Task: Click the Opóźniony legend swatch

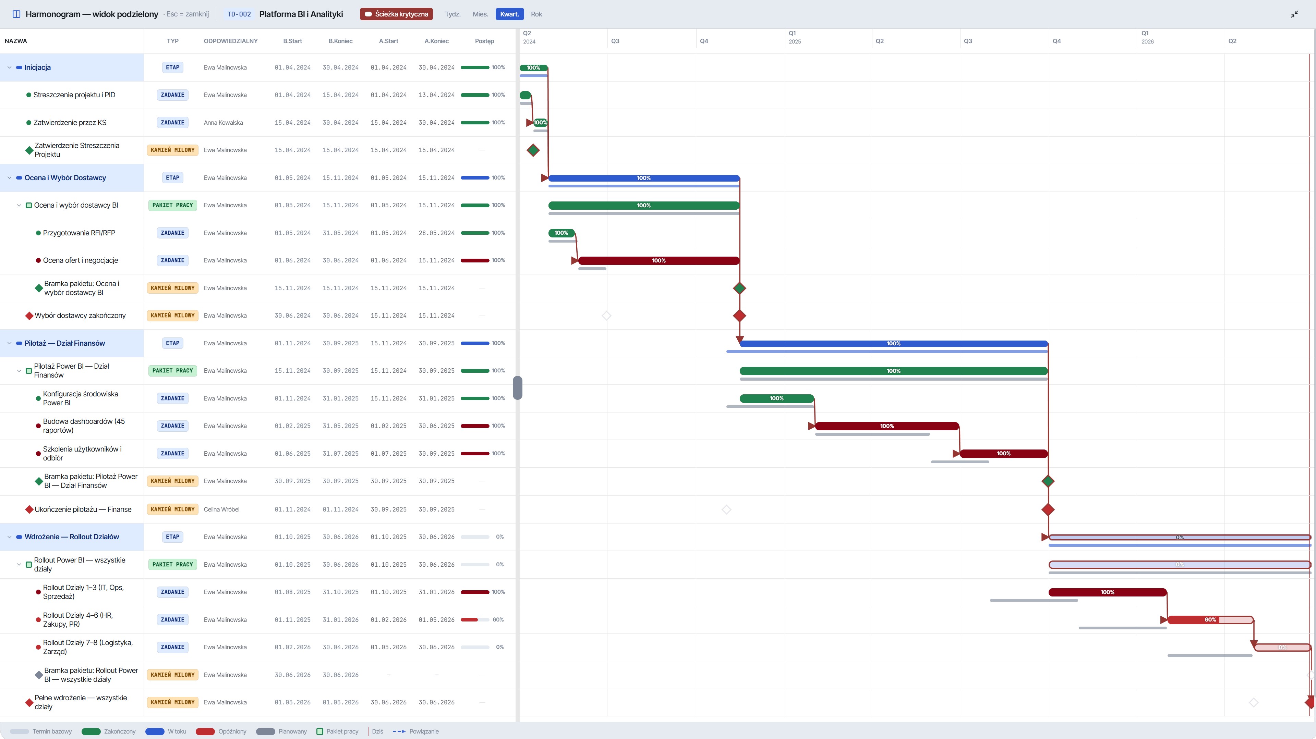Action: 205,731
